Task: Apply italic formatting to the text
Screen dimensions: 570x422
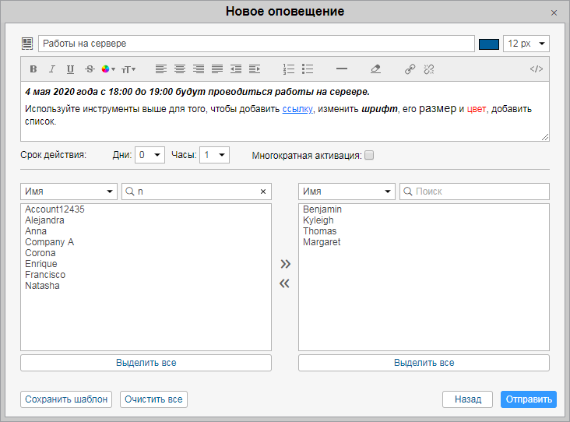Action: pyautogui.click(x=52, y=69)
